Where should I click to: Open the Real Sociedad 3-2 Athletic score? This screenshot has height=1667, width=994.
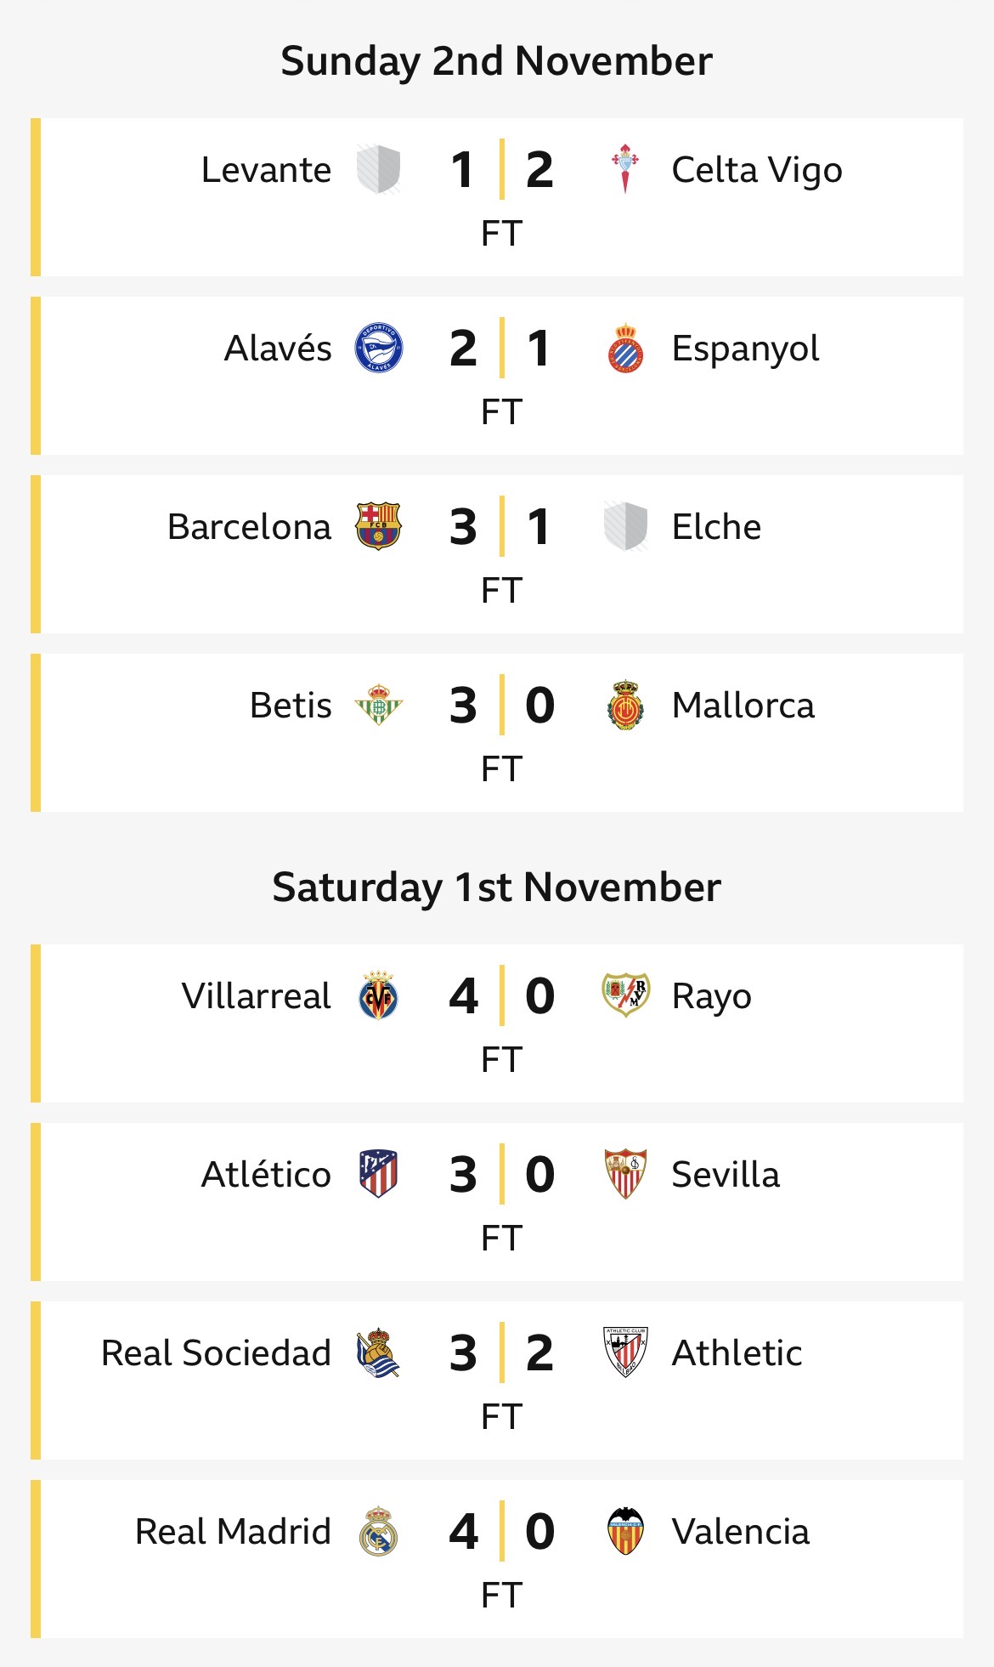[501, 1352]
